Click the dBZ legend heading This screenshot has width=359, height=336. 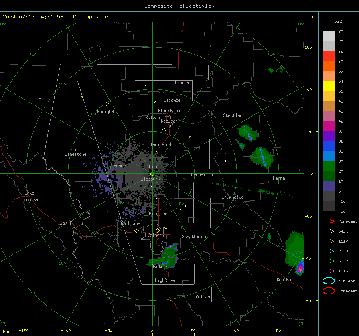click(338, 21)
